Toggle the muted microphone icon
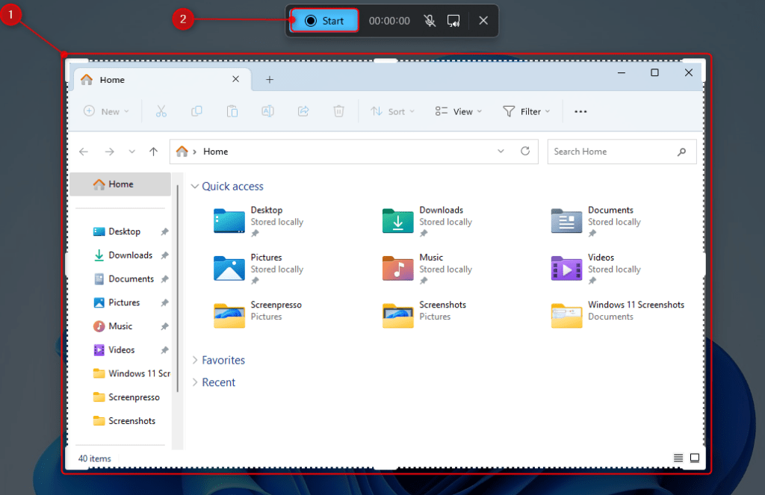 click(x=430, y=21)
